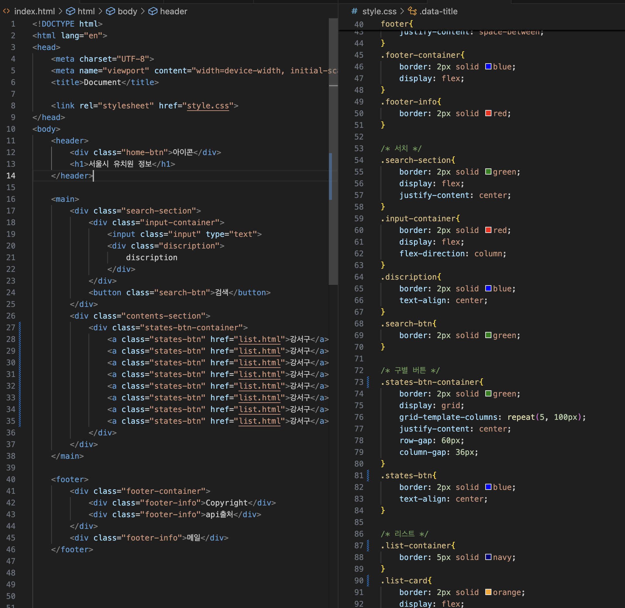Click the body element cube icon in breadcrumb
The width and height of the screenshot is (625, 608).
point(111,11)
